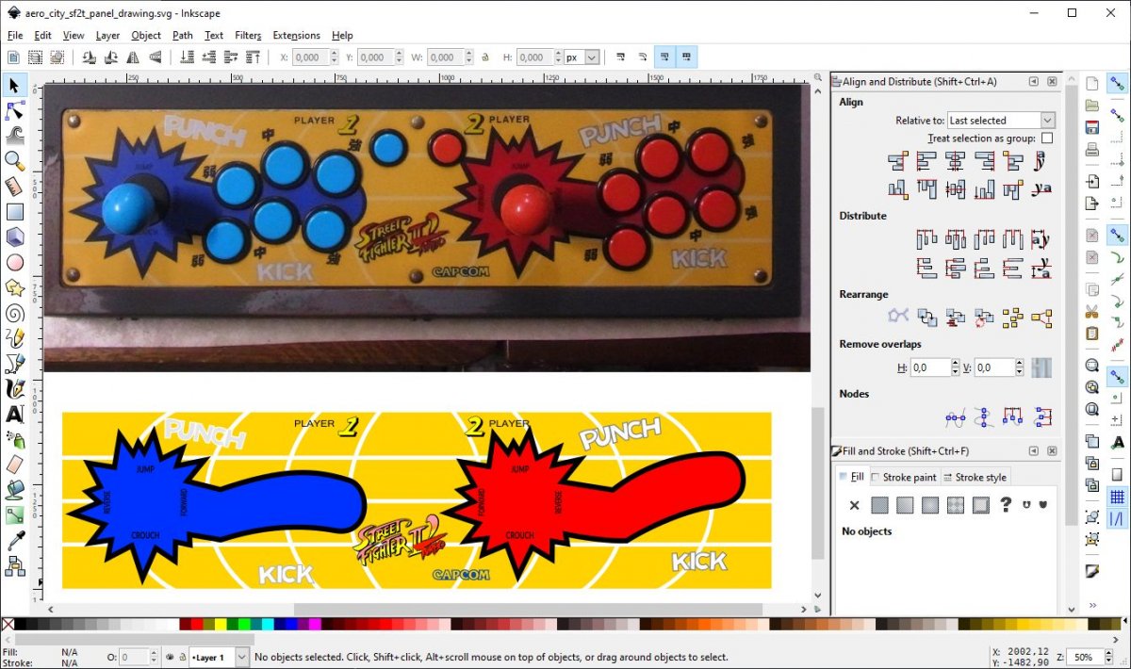Image resolution: width=1131 pixels, height=669 pixels.
Task: Click Exchange positions of selected objects icon
Action: (927, 318)
